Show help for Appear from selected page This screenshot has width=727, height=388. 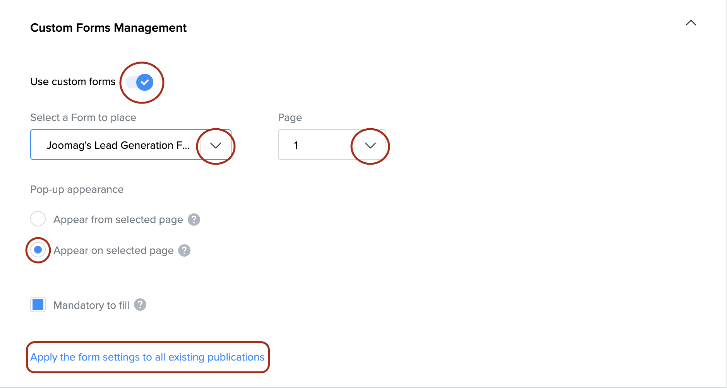click(194, 220)
